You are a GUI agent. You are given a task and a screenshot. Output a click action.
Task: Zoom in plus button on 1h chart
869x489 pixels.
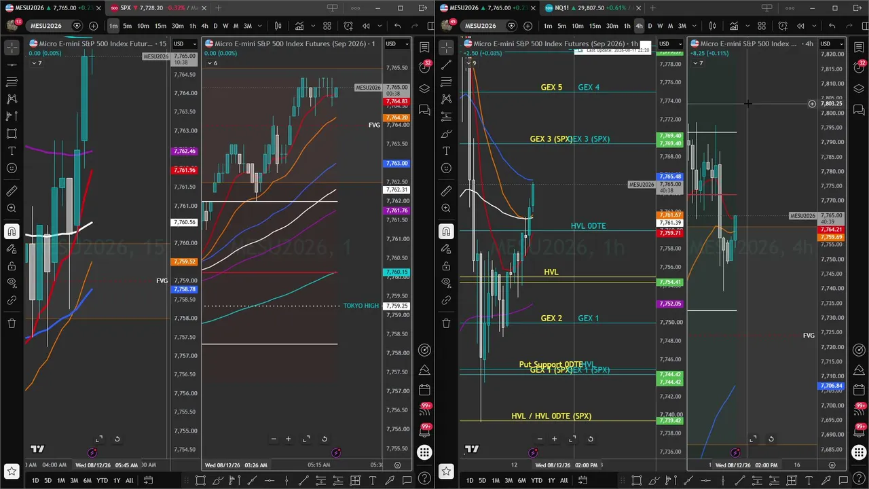[x=554, y=439]
